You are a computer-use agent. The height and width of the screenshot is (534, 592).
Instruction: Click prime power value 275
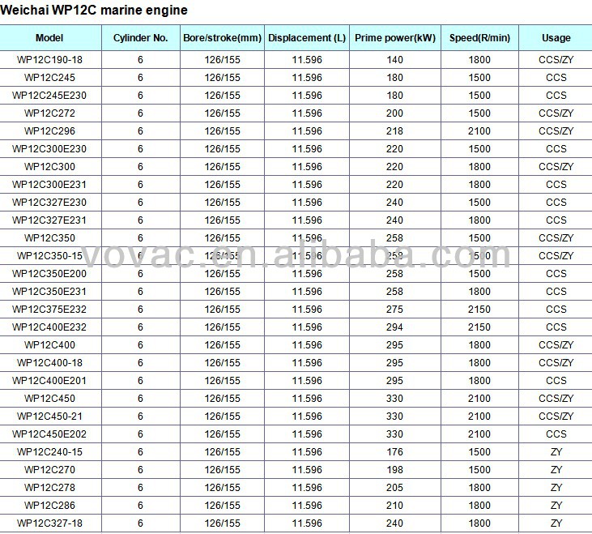394,309
